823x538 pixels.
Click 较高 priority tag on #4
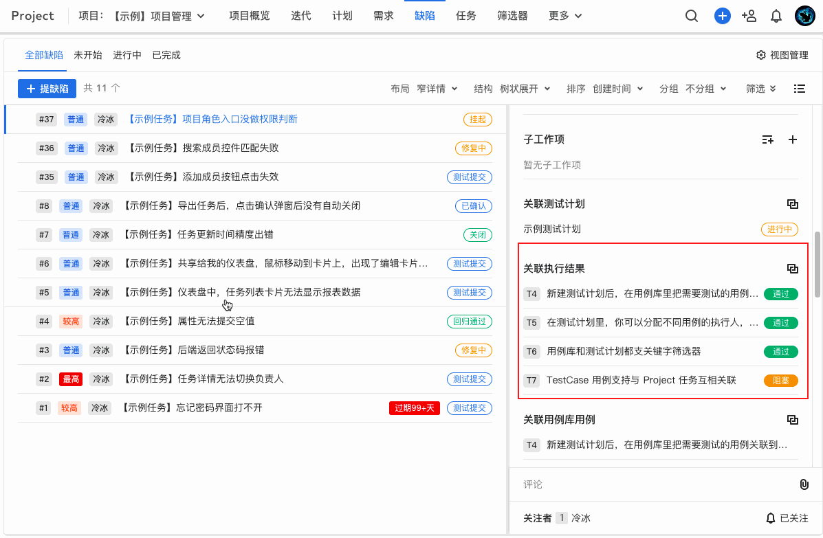click(x=71, y=322)
